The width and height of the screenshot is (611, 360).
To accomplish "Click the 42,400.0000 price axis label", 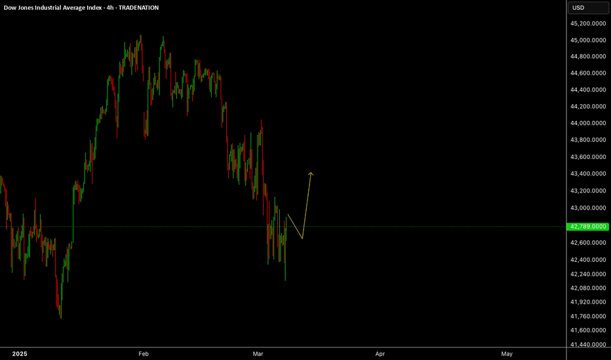I will pos(588,260).
